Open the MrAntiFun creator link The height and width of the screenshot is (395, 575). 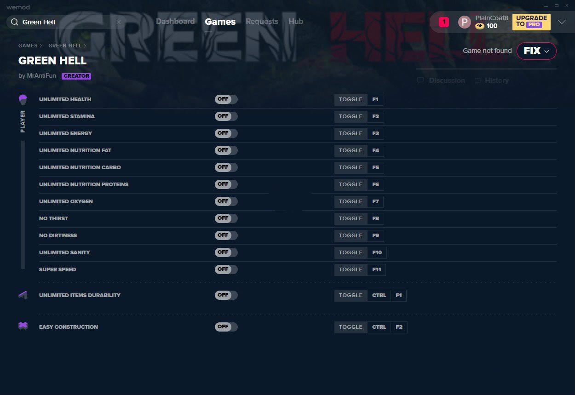point(41,76)
